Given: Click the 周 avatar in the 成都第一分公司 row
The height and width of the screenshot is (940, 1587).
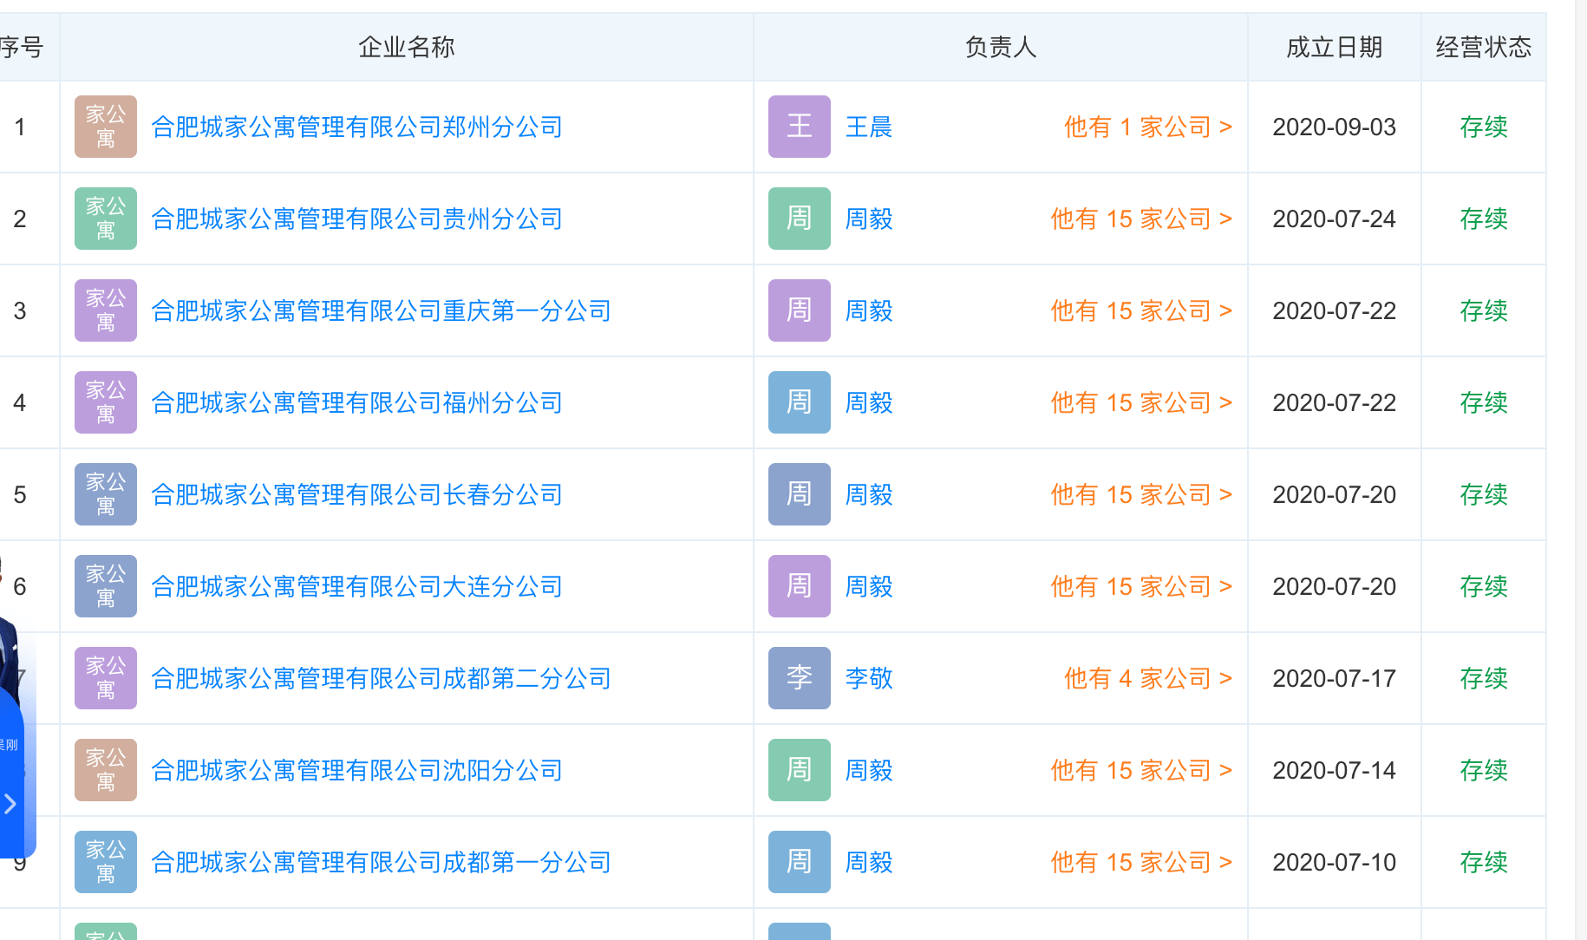Looking at the screenshot, I should click(x=800, y=862).
